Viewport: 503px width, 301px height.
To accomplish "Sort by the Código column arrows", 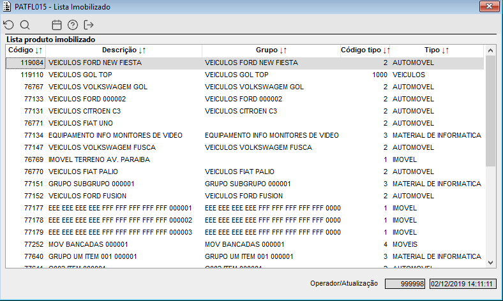I will point(39,50).
